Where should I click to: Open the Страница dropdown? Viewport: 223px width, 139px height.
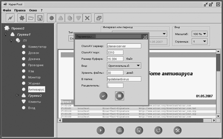click(200, 42)
